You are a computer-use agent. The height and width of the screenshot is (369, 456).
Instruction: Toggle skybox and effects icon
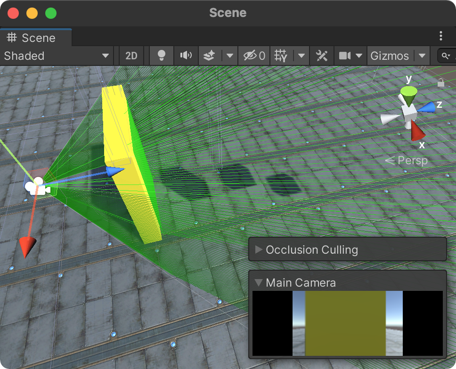click(209, 56)
